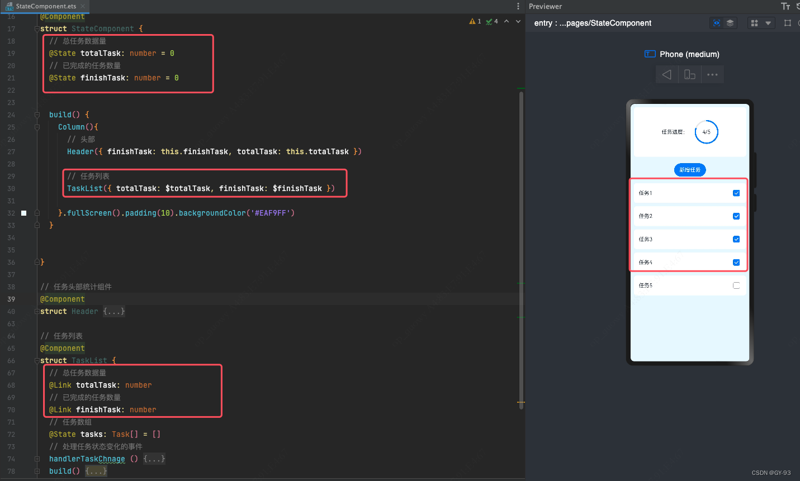The height and width of the screenshot is (481, 800).
Task: Collapse struct TaskList at line 66
Action: click(37, 360)
